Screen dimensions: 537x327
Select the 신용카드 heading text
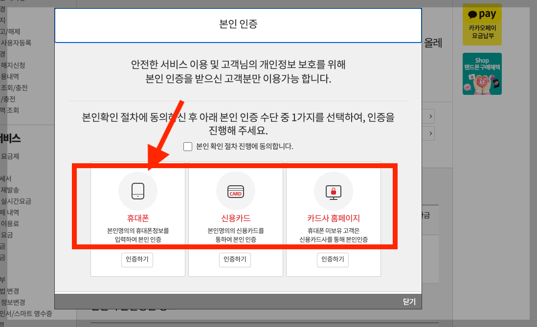click(236, 218)
